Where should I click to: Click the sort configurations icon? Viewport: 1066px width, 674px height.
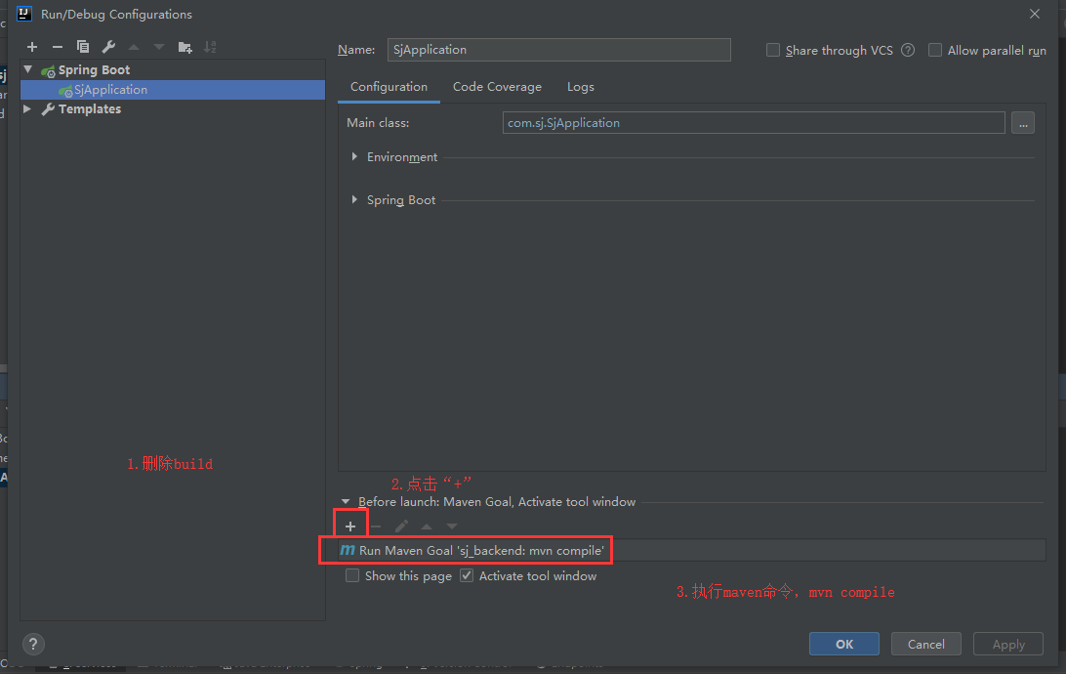(211, 47)
